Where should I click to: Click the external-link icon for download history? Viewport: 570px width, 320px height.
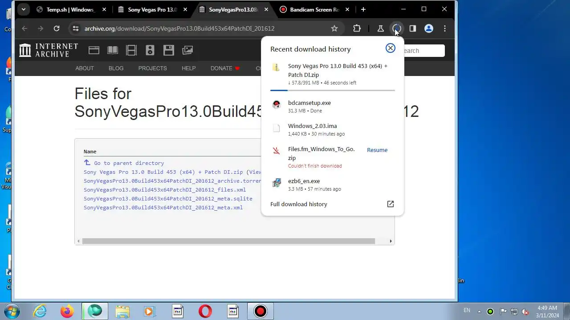point(391,204)
